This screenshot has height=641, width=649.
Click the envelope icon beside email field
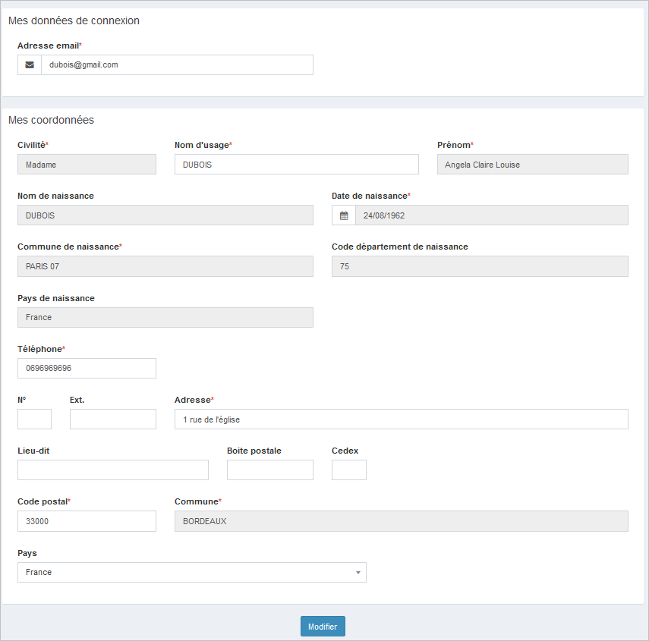pyautogui.click(x=30, y=65)
